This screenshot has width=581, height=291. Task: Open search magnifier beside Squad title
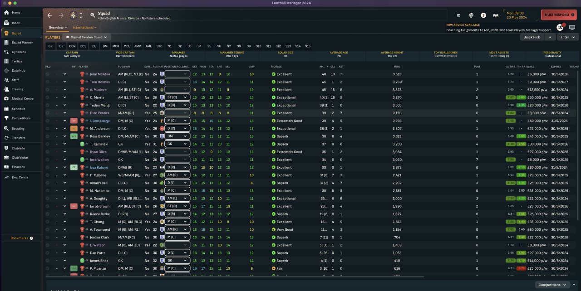(x=93, y=15)
